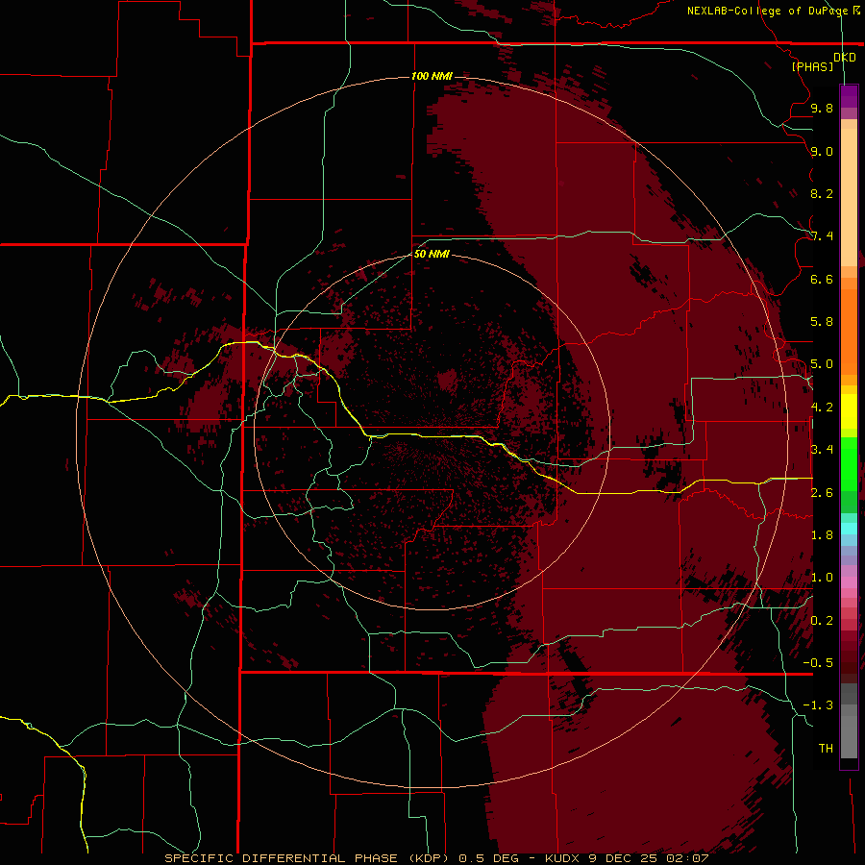
Task: Pick the pink segment of the color bar
Action: click(x=849, y=581)
